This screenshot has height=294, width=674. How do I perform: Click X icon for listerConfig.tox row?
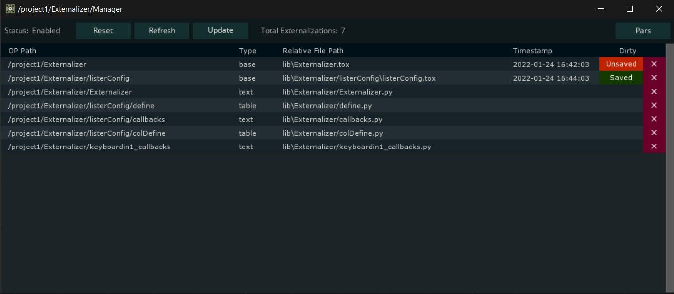pos(654,78)
